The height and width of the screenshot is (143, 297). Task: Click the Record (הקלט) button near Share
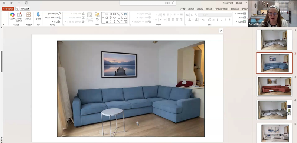click(25, 8)
